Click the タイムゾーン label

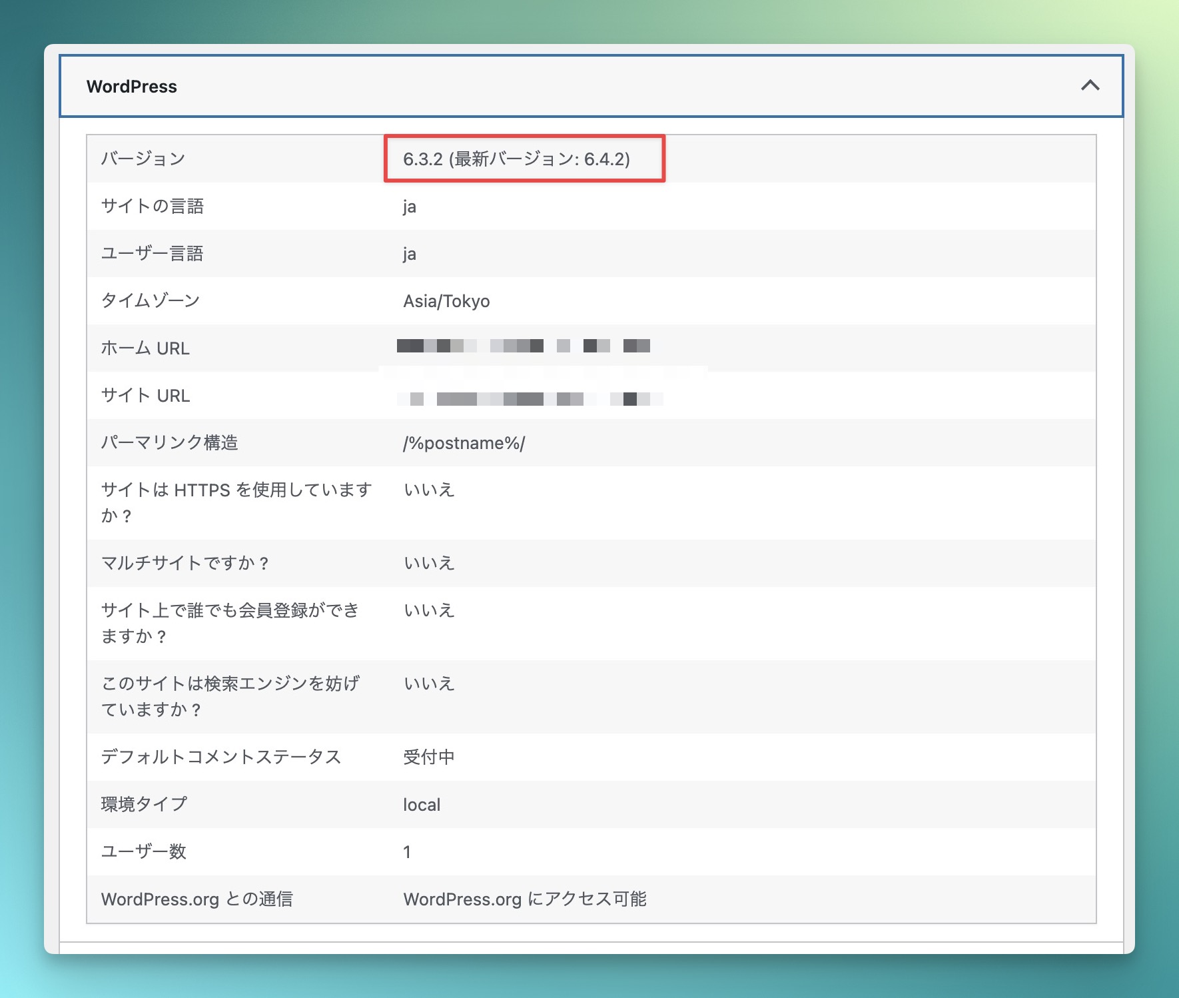coord(151,300)
